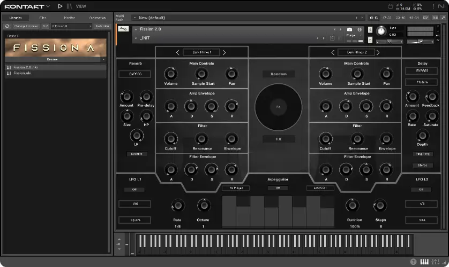Click the wrench edit instrument icon

[x=123, y=29]
